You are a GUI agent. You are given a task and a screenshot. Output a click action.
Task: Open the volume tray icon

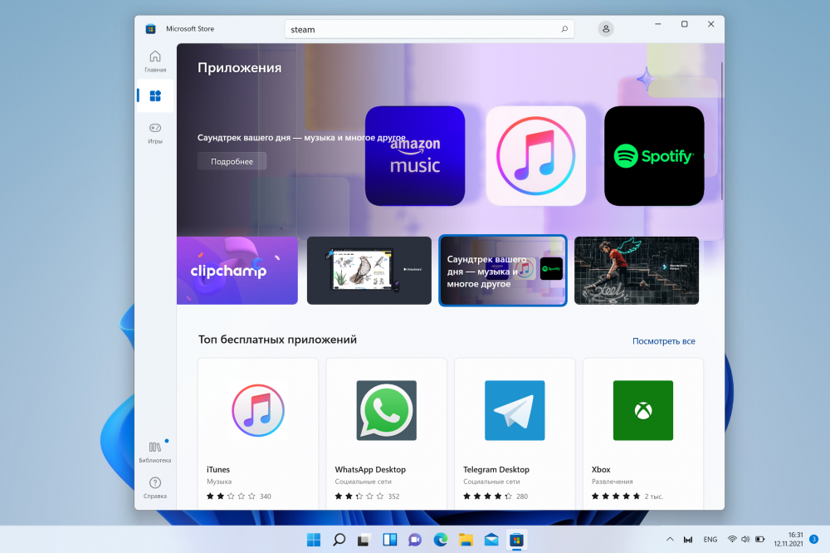click(745, 539)
